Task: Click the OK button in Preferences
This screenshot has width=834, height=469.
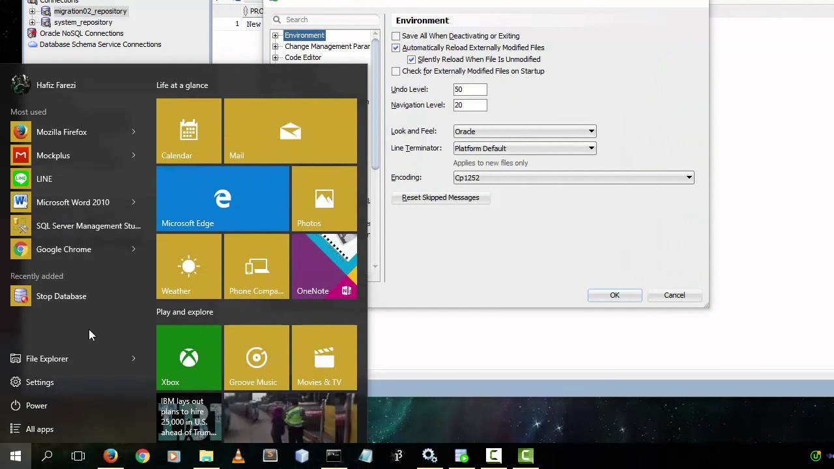Action: pyautogui.click(x=614, y=295)
